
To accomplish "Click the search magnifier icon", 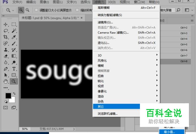I will pyautogui.click(x=178, y=10).
